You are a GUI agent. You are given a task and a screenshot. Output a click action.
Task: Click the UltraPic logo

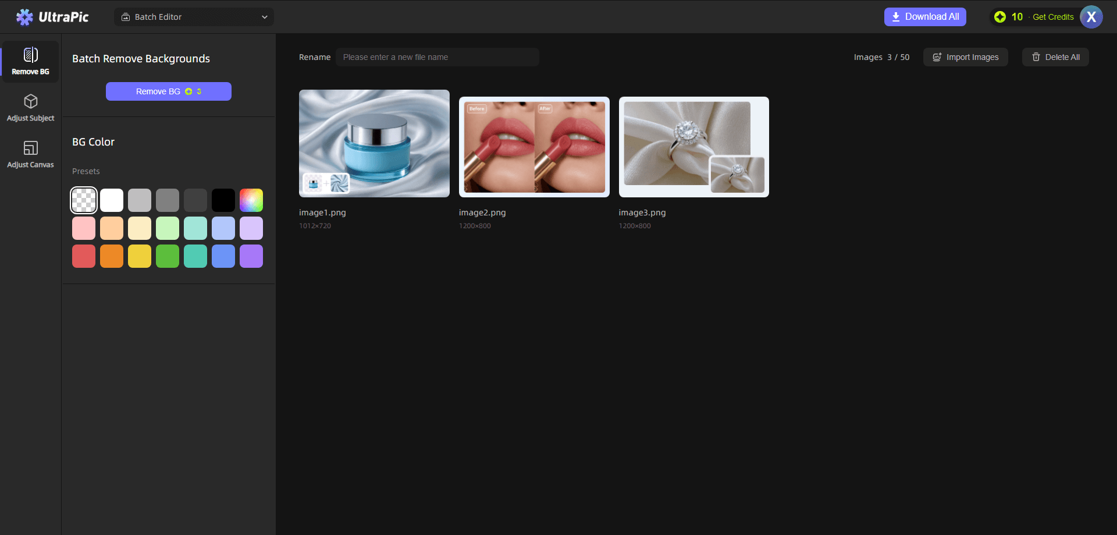coord(52,17)
